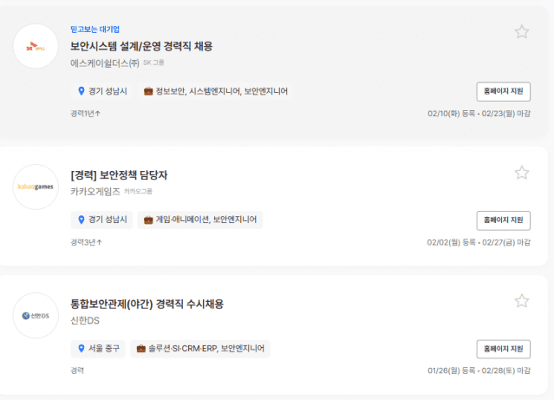Viewport: 554px width, 400px height.
Task: Click location pin in SK쉴더스 posting
Action: 81,91
